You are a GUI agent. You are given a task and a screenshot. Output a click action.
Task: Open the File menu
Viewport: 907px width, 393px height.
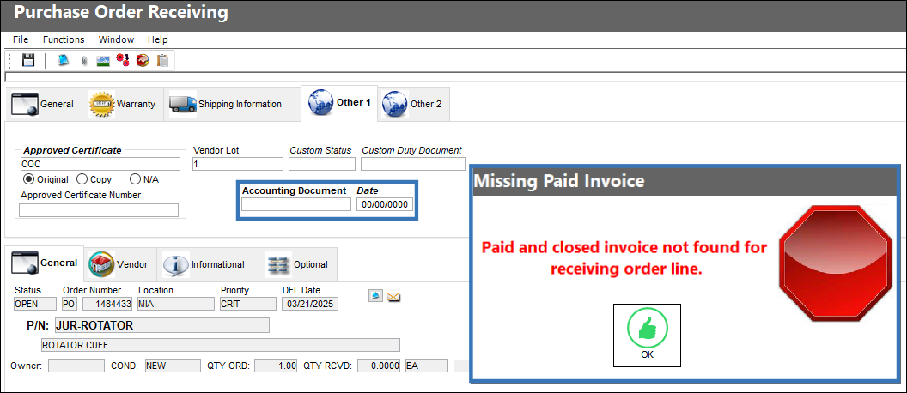click(x=21, y=39)
